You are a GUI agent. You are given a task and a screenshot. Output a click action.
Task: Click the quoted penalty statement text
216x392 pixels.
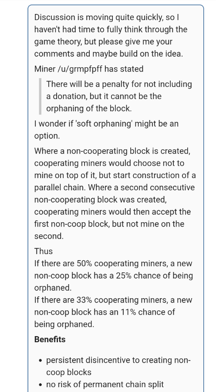click(119, 96)
